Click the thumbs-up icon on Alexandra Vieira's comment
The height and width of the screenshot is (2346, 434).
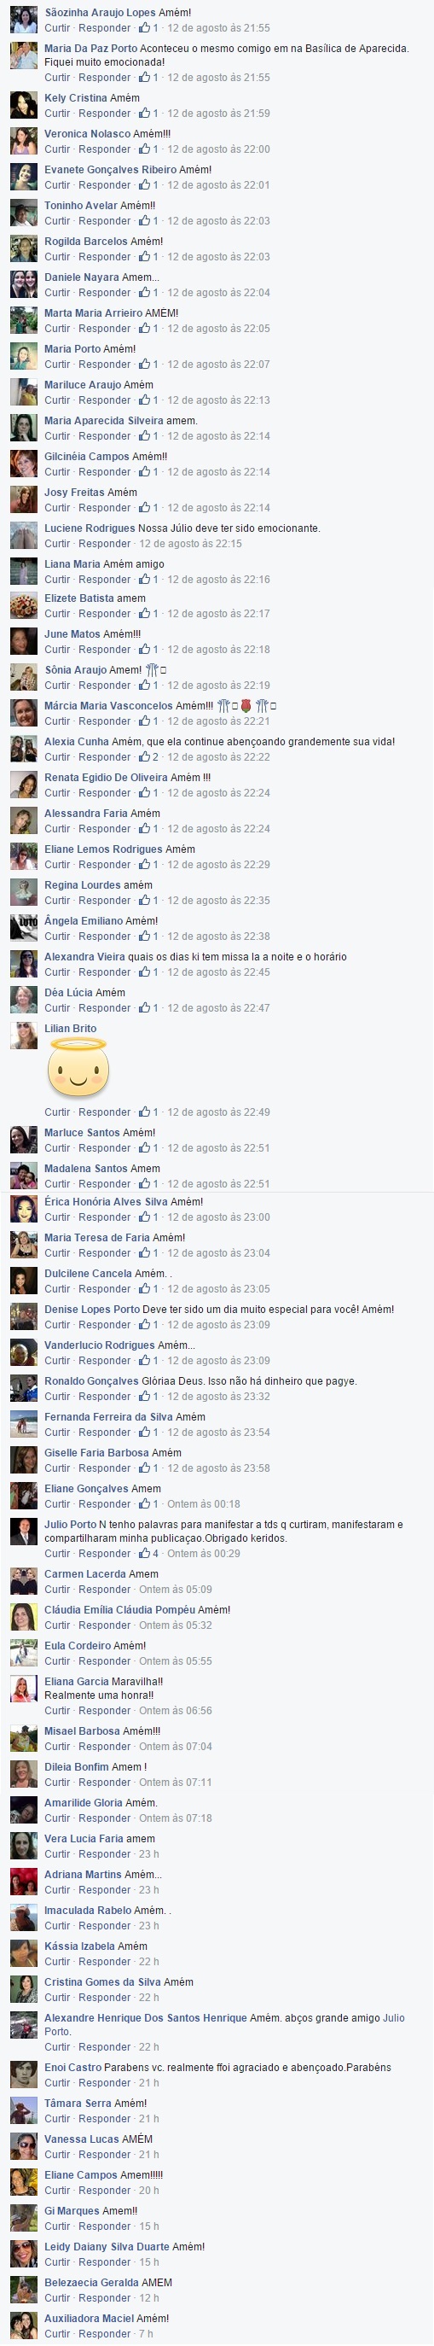click(x=144, y=972)
